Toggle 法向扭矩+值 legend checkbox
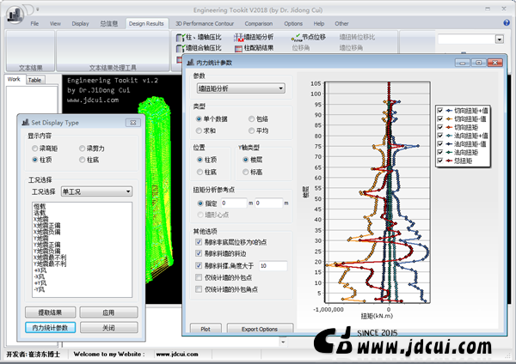The width and height of the screenshot is (516, 364). [440, 136]
